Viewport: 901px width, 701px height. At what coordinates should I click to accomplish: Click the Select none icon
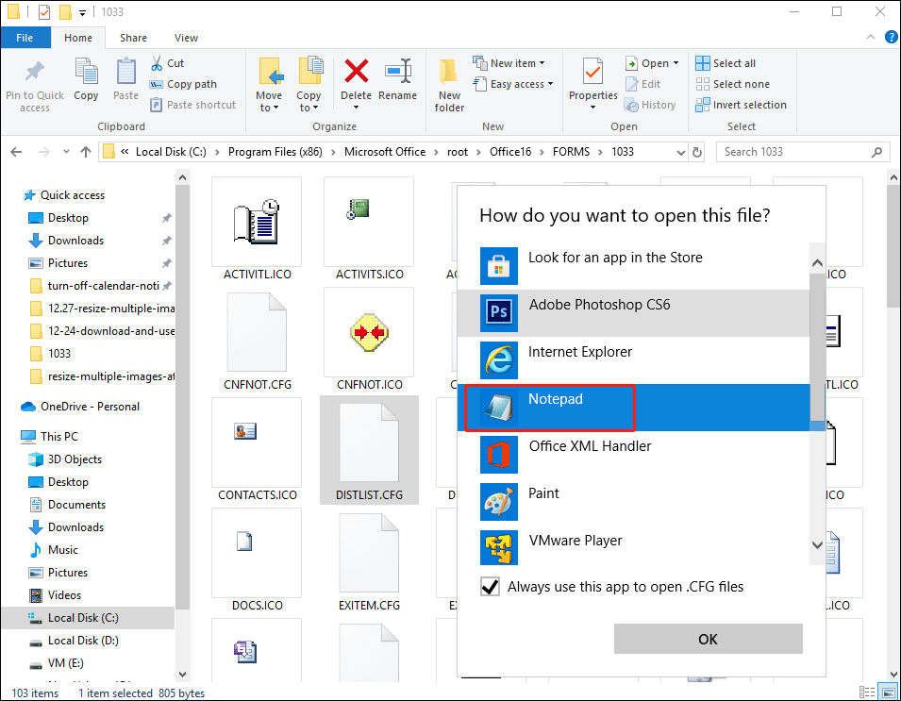pos(702,84)
